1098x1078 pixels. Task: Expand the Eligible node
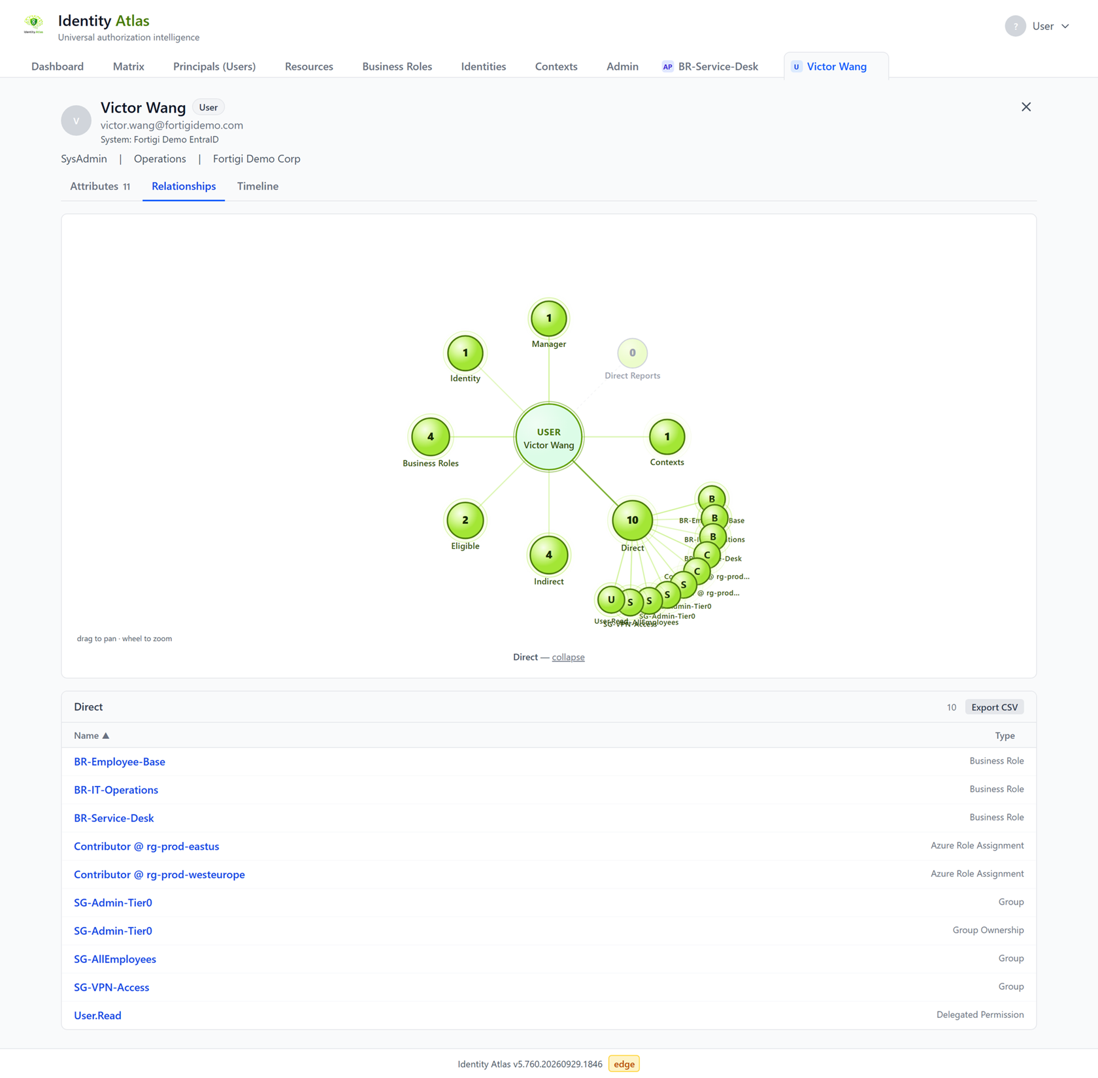pyautogui.click(x=465, y=520)
